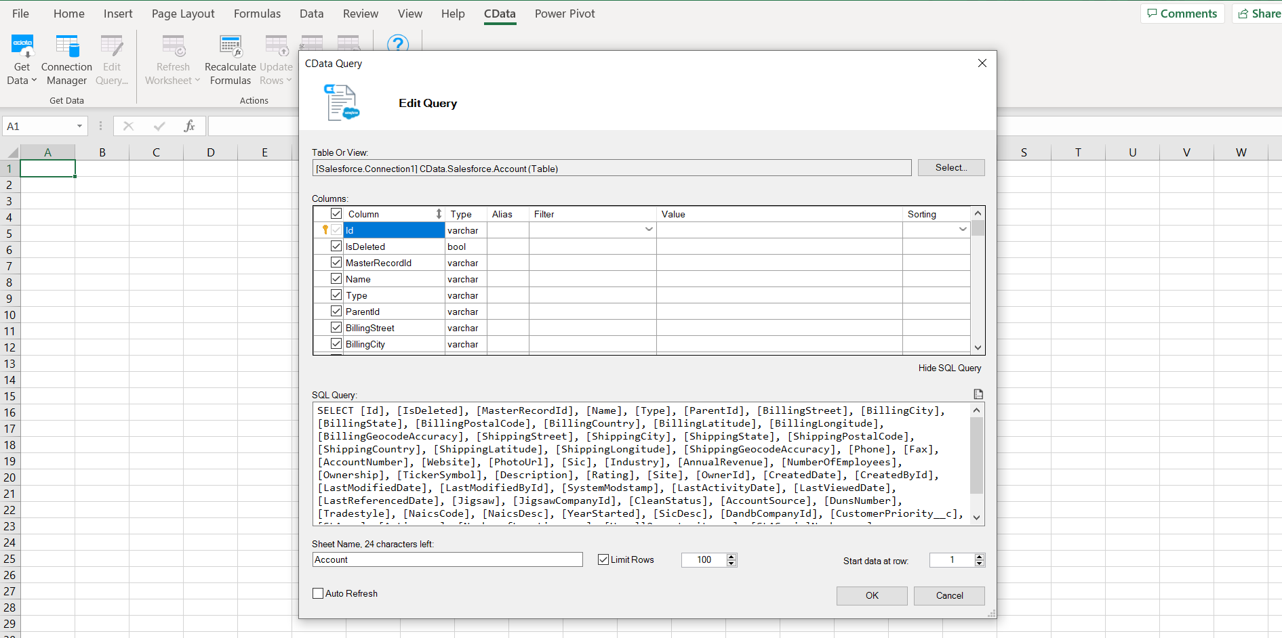The width and height of the screenshot is (1282, 638).
Task: Click the help question mark icon
Action: coord(398,44)
